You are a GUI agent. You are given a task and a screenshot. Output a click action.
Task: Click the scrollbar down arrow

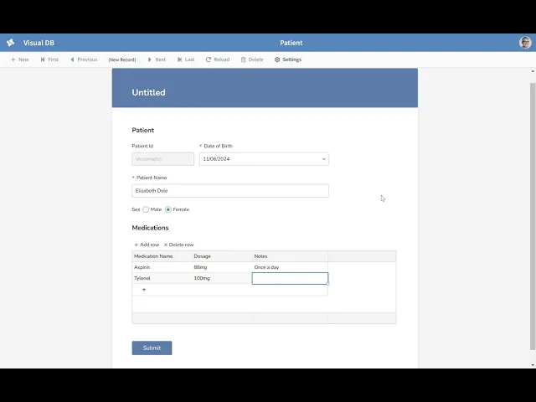(x=533, y=365)
